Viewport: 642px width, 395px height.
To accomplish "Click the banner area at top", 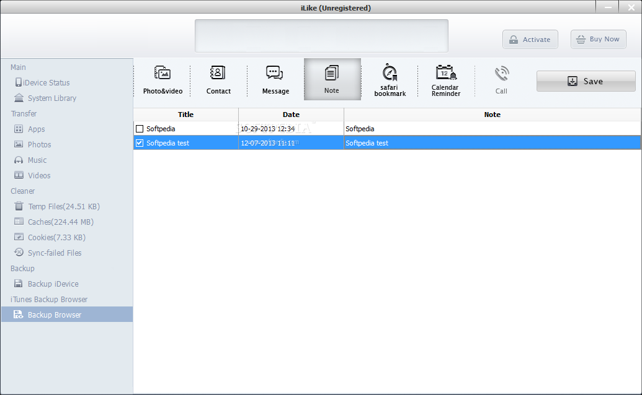I will (321, 36).
